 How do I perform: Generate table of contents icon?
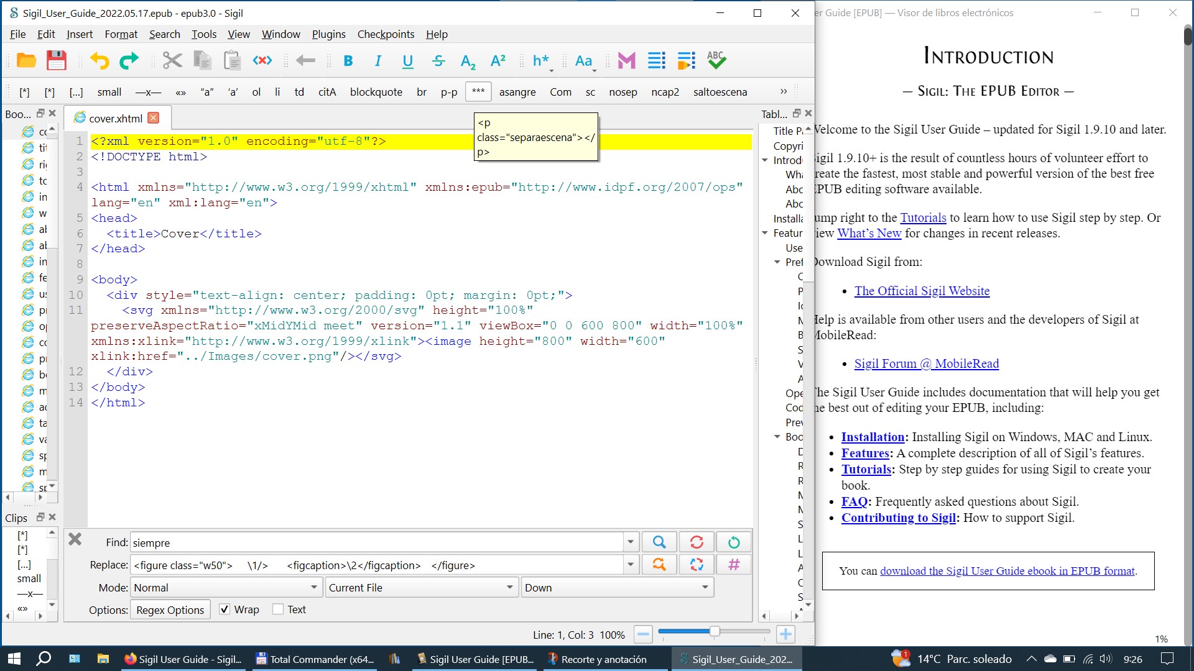coord(657,60)
